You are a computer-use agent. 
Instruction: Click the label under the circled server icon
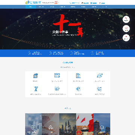[x=100, y=94]
